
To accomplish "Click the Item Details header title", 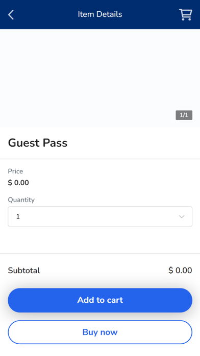I will 100,14.
